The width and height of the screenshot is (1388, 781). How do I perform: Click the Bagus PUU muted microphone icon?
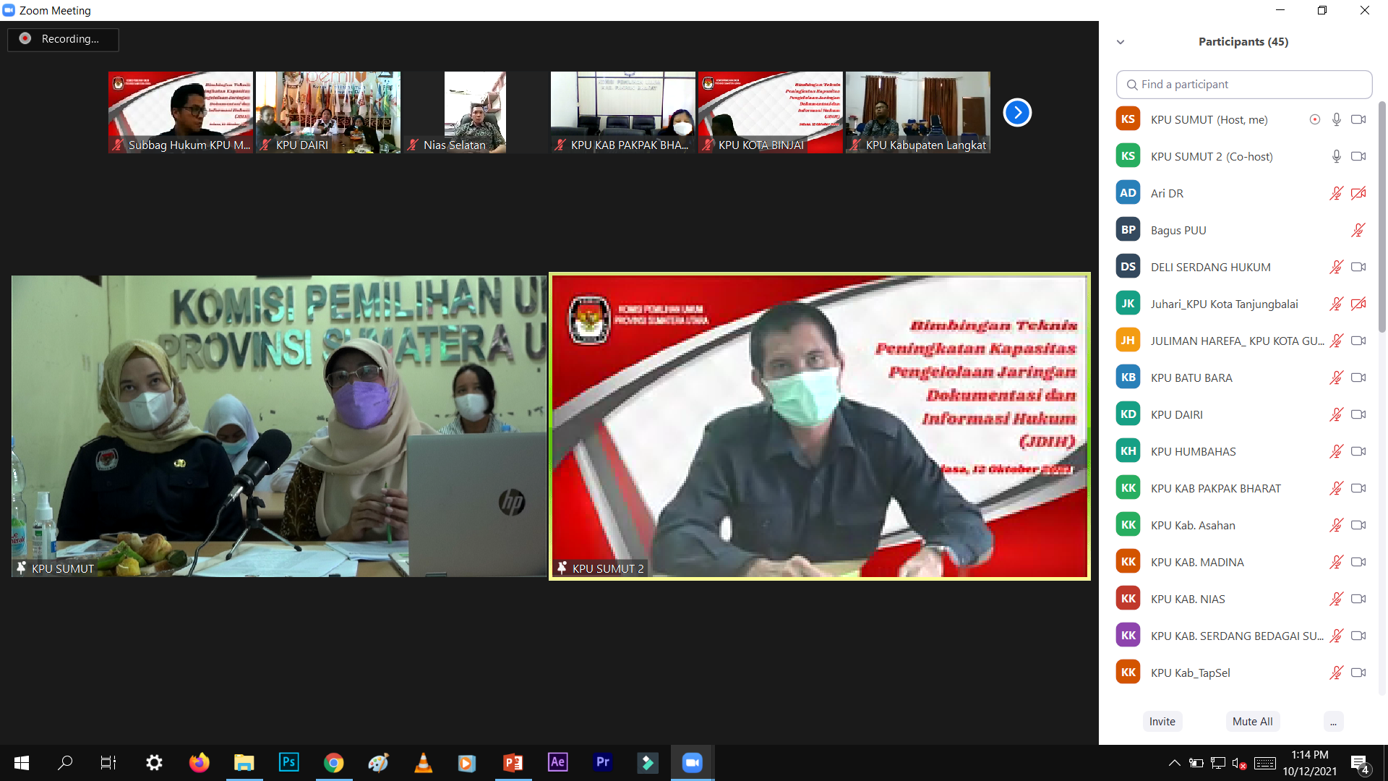point(1358,230)
